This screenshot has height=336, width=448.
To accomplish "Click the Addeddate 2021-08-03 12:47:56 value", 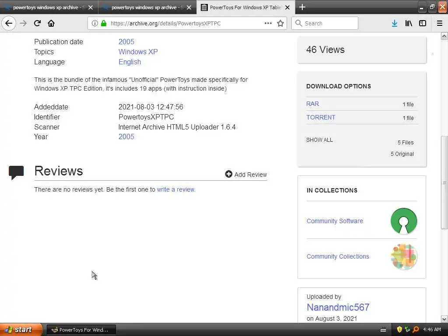I will pyautogui.click(x=151, y=107).
